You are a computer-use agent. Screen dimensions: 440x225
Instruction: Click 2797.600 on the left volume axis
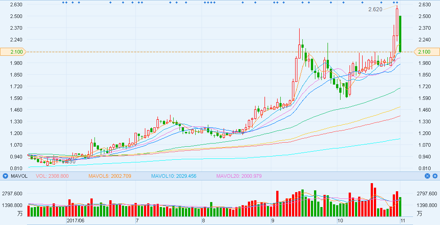point(13,193)
